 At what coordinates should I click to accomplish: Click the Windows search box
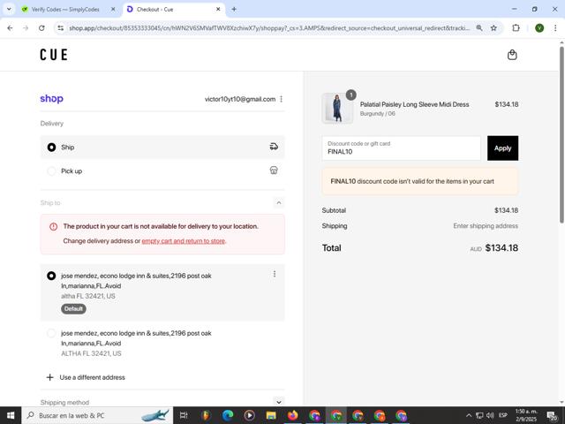tap(97, 415)
